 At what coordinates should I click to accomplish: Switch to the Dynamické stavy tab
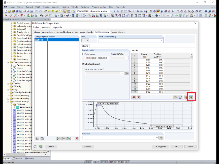click(118, 32)
